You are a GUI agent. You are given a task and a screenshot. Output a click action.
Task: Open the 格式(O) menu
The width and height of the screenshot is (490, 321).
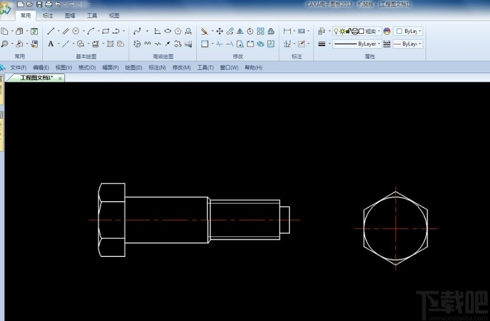pyautogui.click(x=87, y=67)
